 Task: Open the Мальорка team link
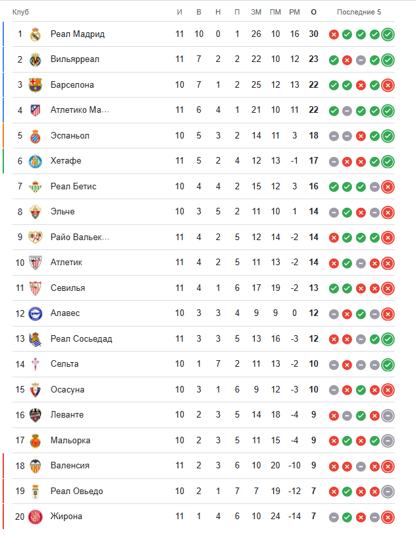click(70, 441)
